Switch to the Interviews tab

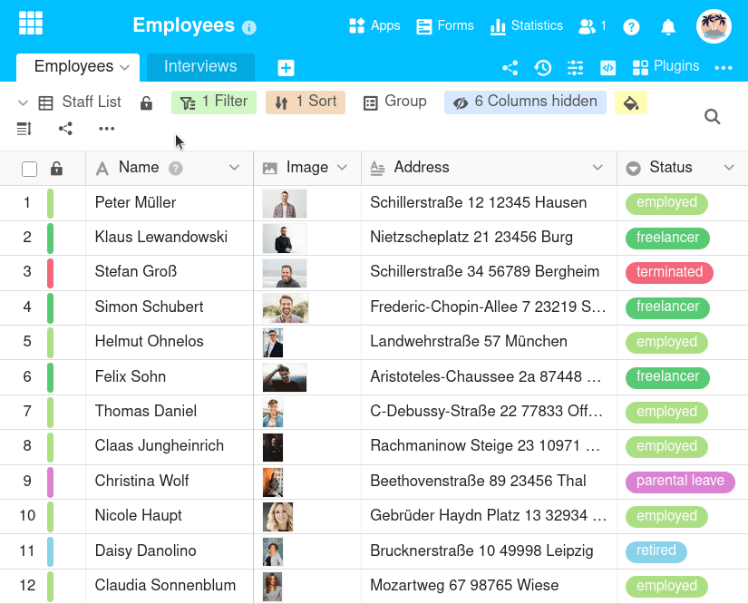pos(199,66)
